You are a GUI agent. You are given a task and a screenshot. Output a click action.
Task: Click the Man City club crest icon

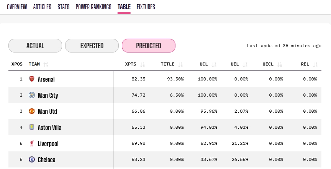point(32,95)
